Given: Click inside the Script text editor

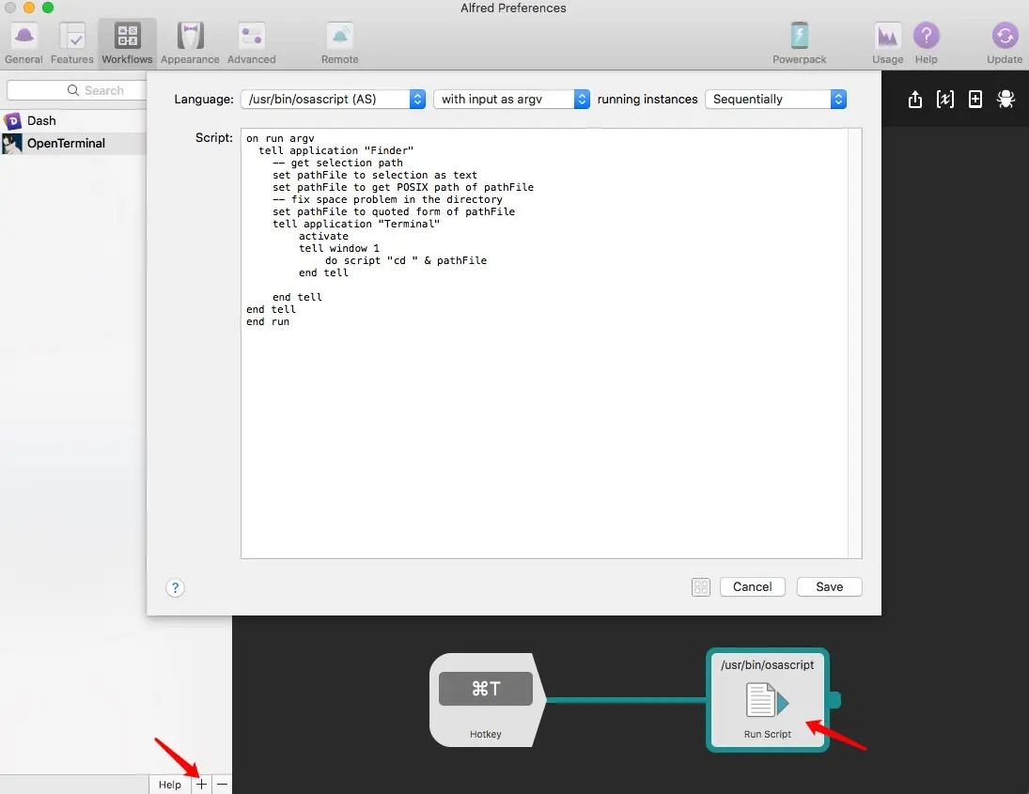Looking at the screenshot, I should coord(544,343).
